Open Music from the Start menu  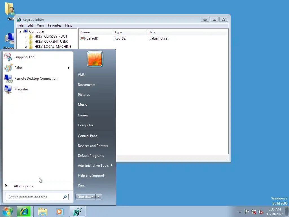point(82,105)
